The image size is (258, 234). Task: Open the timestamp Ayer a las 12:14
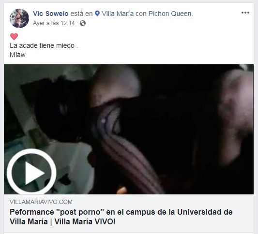54,23
